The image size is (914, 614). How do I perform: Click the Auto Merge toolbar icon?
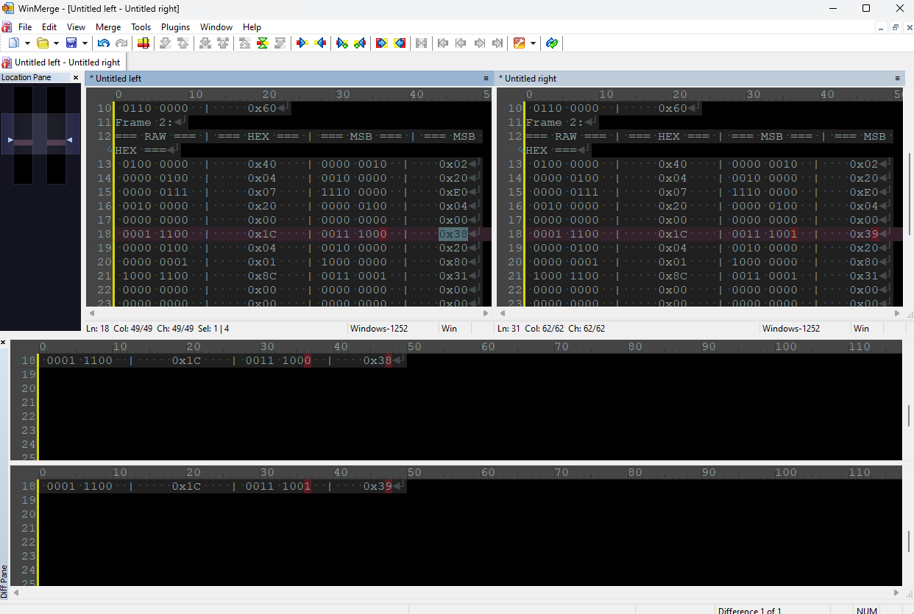point(421,43)
